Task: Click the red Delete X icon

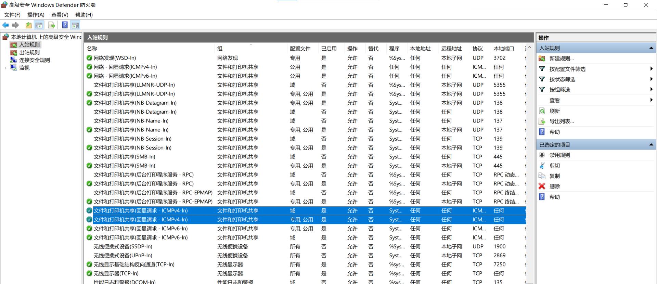Action: [542, 186]
